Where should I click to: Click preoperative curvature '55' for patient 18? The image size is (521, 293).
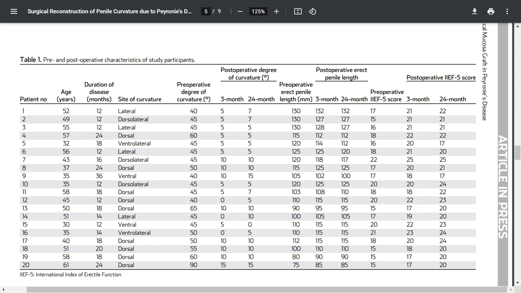pyautogui.click(x=193, y=249)
